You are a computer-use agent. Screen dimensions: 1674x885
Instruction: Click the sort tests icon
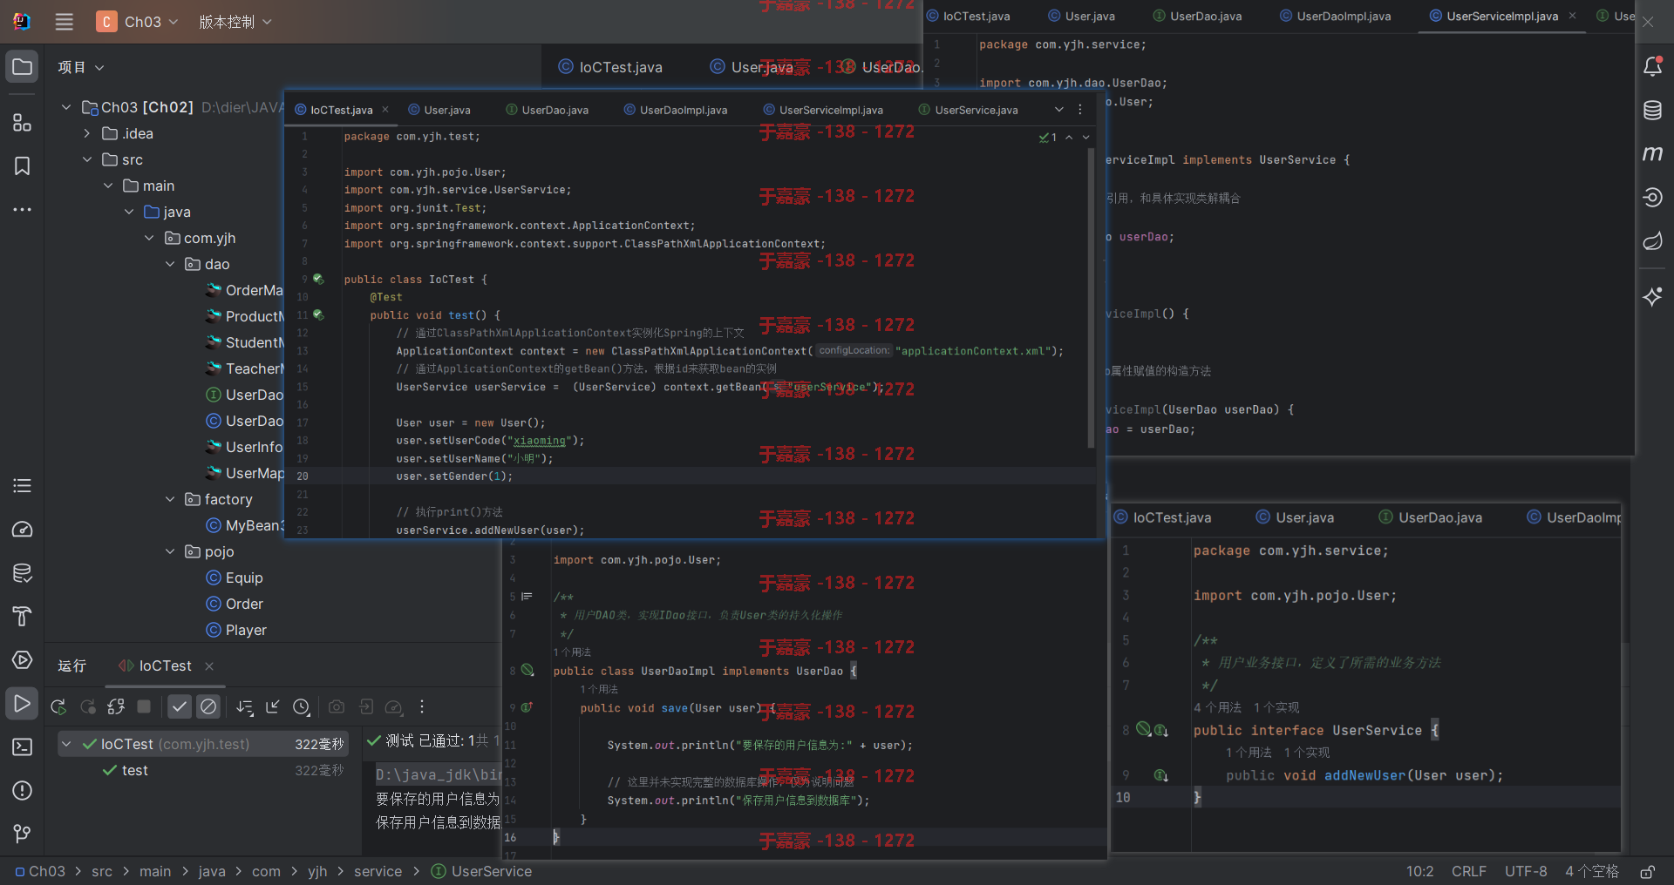(x=245, y=706)
